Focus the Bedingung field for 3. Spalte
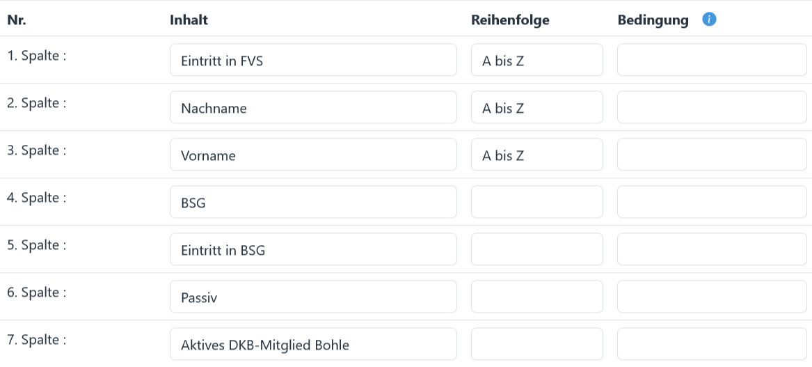The height and width of the screenshot is (367, 812). tap(712, 155)
